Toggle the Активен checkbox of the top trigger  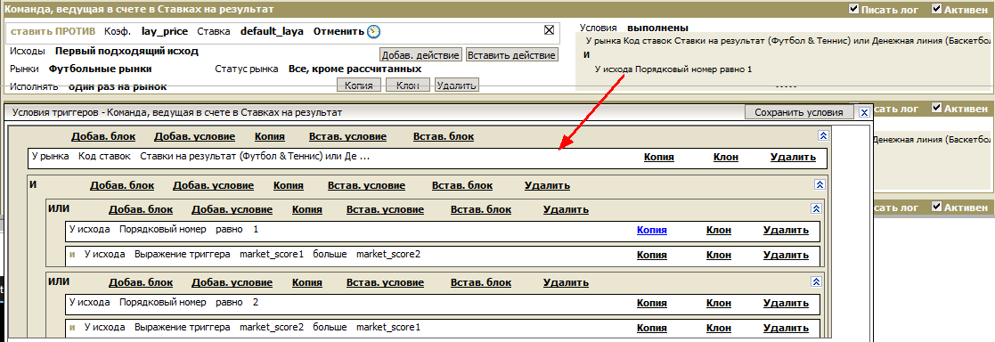click(x=936, y=9)
